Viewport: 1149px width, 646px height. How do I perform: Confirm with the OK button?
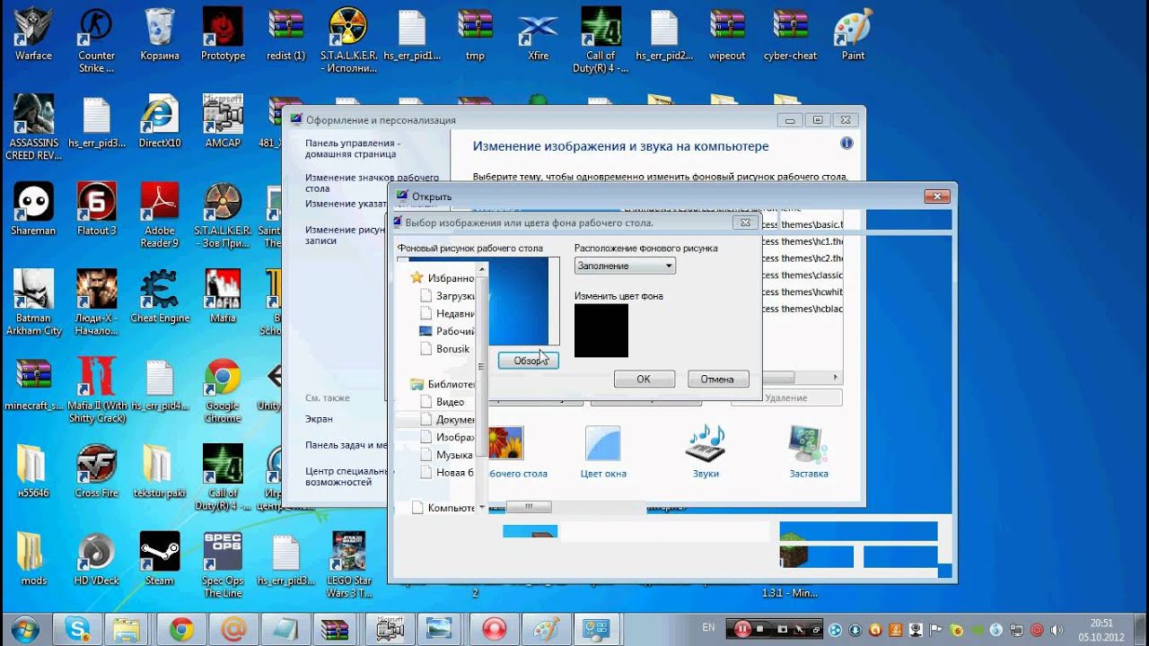(x=644, y=380)
